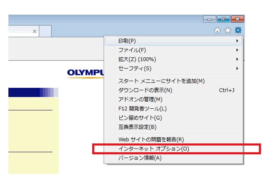Viewport: 277px width, 184px height.
Task: Click the OLYMPUS logo on page
Action: pos(86,73)
